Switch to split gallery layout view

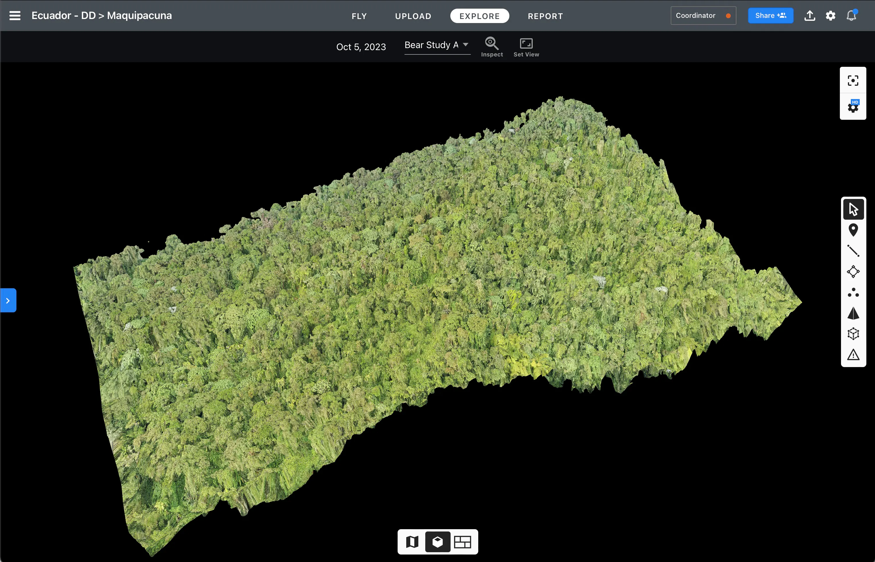click(x=462, y=542)
